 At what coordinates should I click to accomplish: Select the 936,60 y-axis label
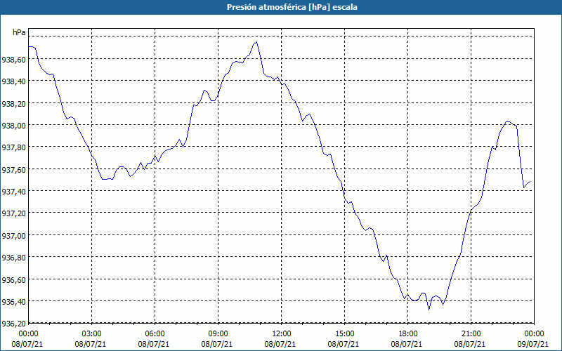pos(13,279)
